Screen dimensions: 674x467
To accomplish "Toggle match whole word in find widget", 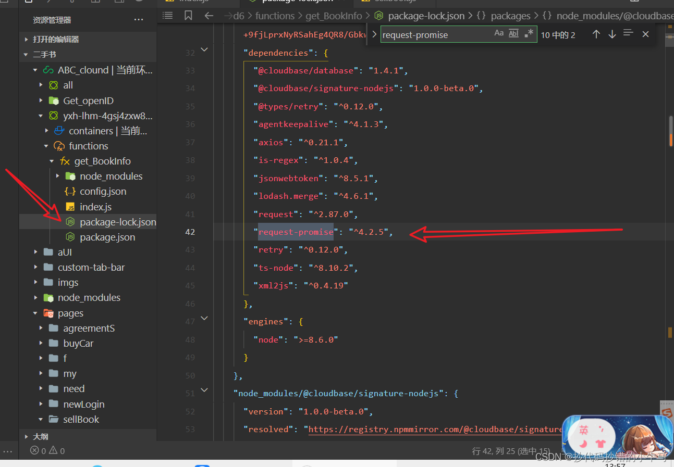I will coord(514,33).
